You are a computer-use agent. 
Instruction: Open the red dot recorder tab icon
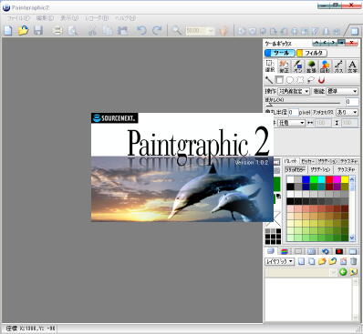(x=339, y=251)
